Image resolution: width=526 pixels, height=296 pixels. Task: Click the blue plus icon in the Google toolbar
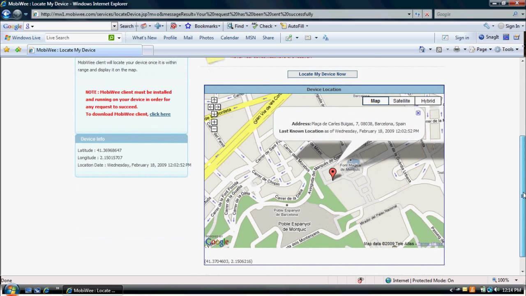[157, 26]
